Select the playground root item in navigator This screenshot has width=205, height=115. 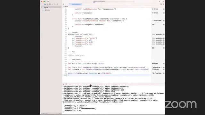pos(46,7)
